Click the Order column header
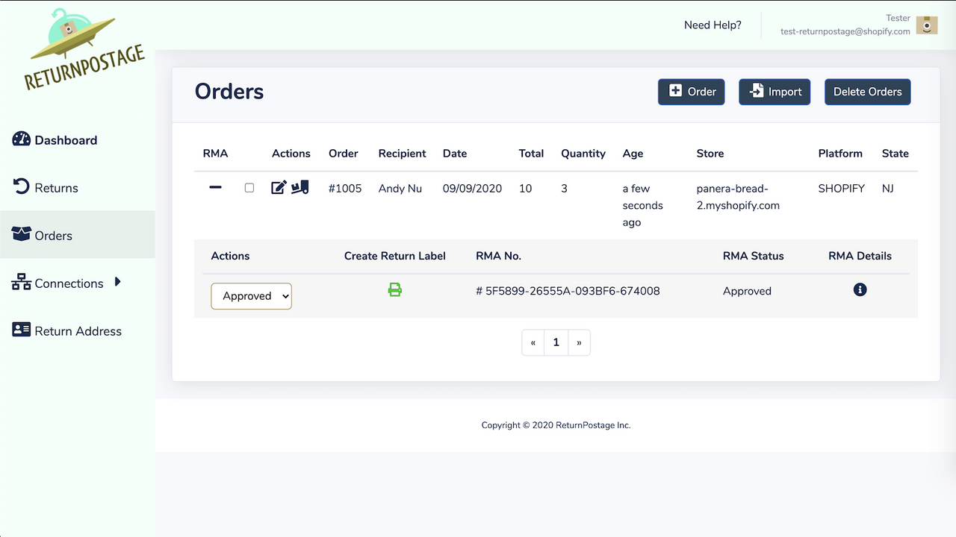Viewport: 956px width, 537px height. pyautogui.click(x=344, y=153)
